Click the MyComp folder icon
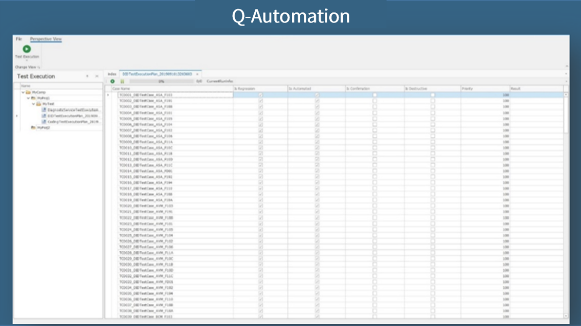This screenshot has height=326, width=581. point(28,92)
